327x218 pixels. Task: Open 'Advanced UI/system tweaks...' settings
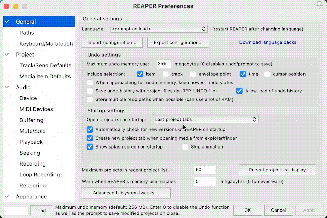pyautogui.click(x=126, y=193)
